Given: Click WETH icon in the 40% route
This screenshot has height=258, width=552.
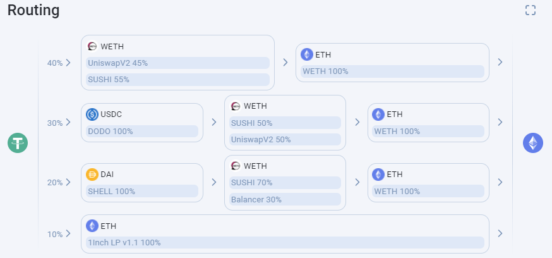Looking at the screenshot, I should [92, 46].
